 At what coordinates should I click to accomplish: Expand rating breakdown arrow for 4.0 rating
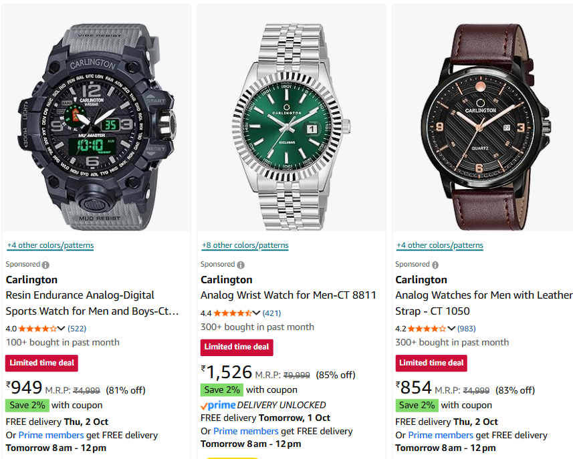tap(62, 329)
